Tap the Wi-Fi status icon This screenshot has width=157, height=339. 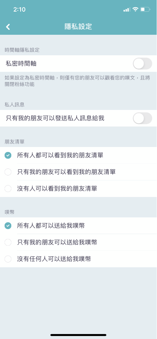click(135, 9)
